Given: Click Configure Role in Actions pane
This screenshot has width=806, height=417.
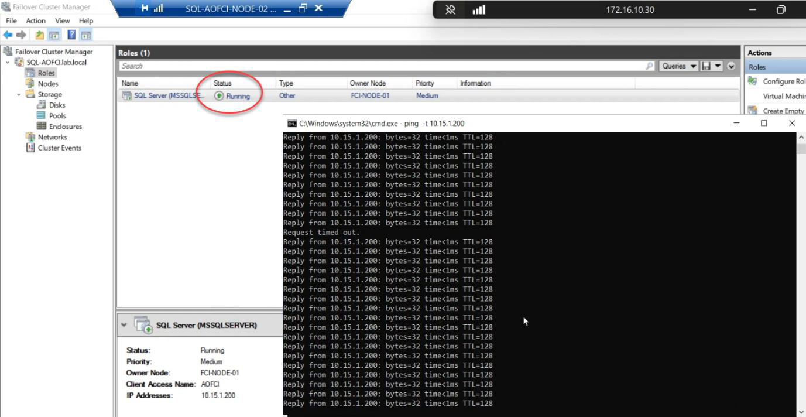Looking at the screenshot, I should click(784, 81).
